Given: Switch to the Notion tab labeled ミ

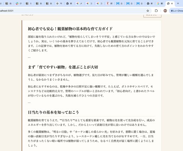Looking at the screenshot, I should click(29, 4).
